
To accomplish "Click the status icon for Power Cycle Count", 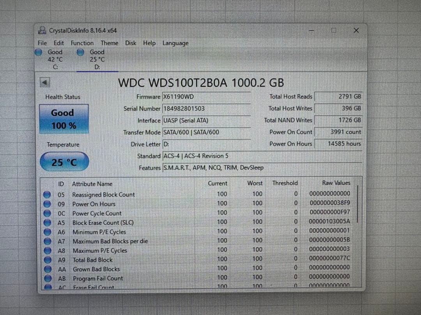I will click(47, 213).
